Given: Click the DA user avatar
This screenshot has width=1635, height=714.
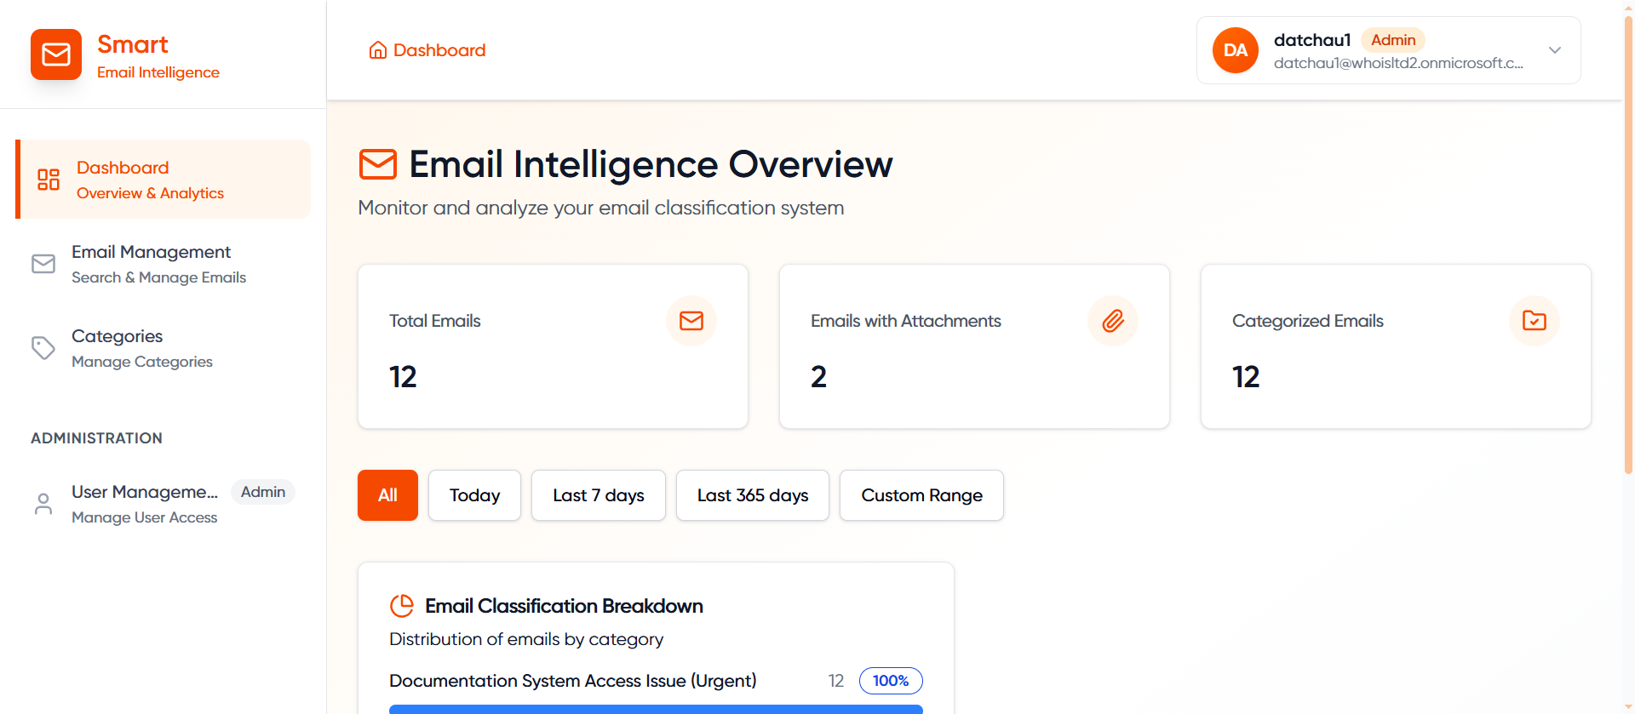Looking at the screenshot, I should (x=1235, y=50).
